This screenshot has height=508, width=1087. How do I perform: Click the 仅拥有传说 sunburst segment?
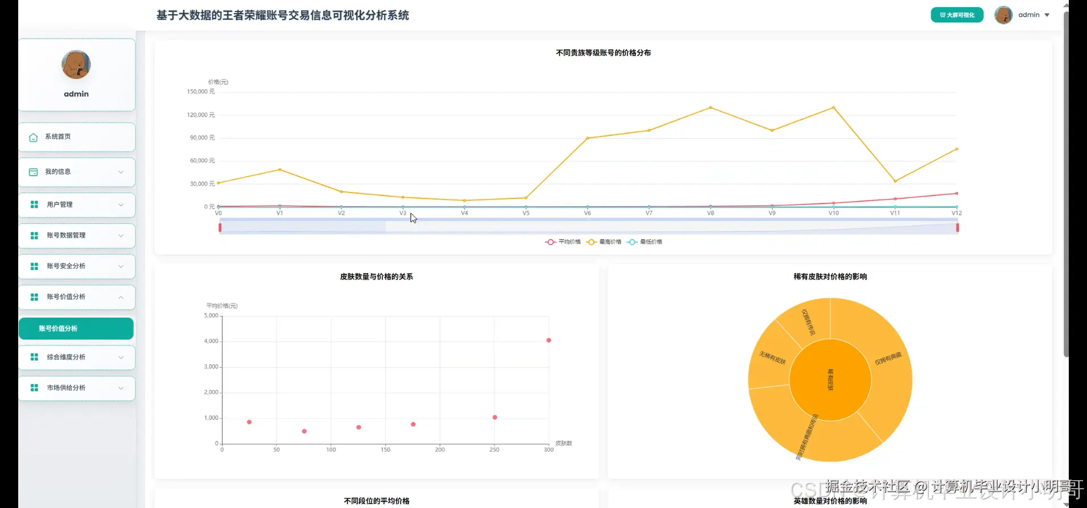click(808, 322)
